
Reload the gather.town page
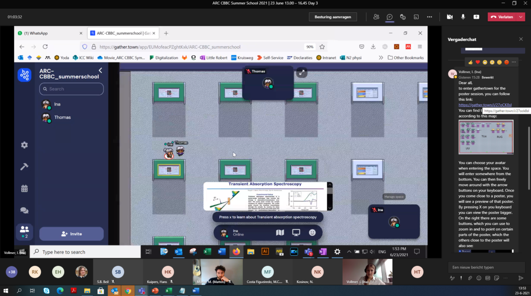coord(45,46)
